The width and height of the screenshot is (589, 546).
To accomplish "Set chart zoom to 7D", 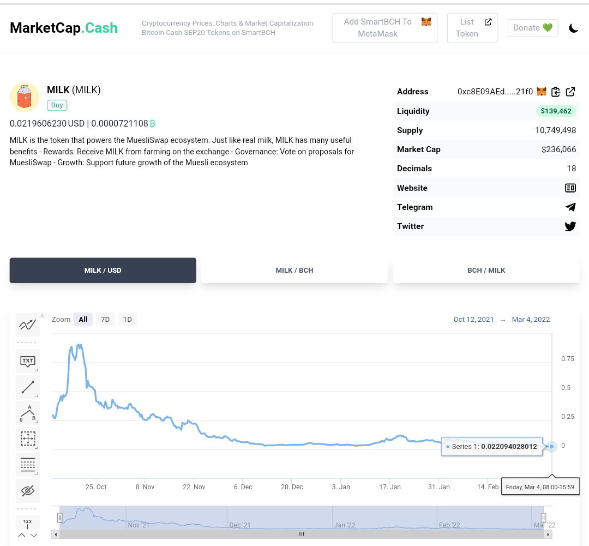I will pyautogui.click(x=105, y=320).
